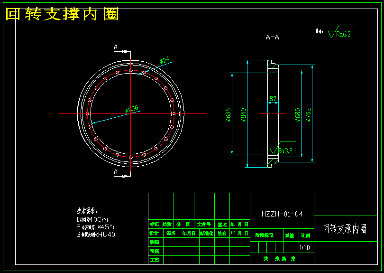Select the '比例' title block cell
The image size is (384, 273).
[x=305, y=235]
